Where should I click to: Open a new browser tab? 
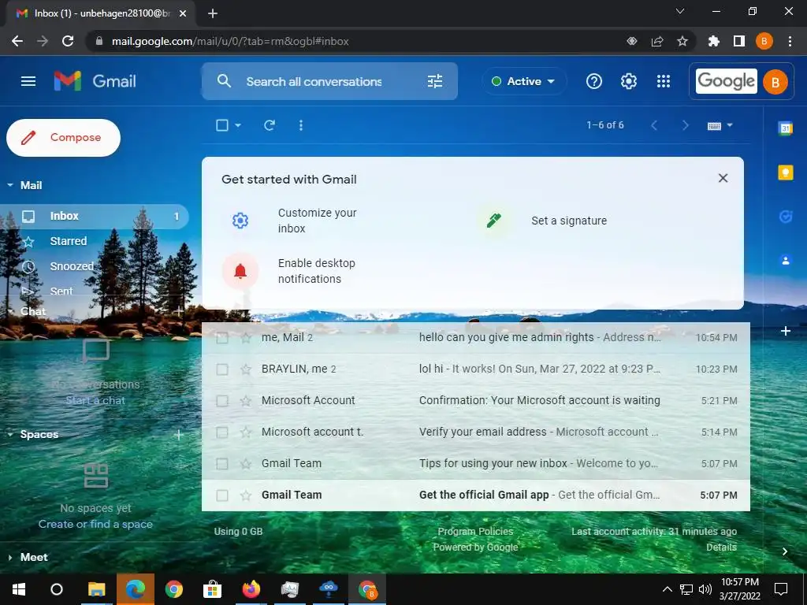click(213, 13)
